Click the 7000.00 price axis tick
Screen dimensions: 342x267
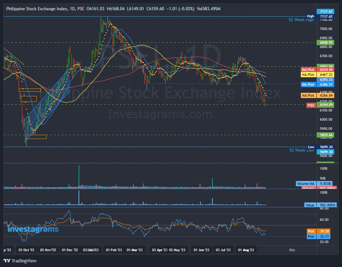tap(326, 29)
